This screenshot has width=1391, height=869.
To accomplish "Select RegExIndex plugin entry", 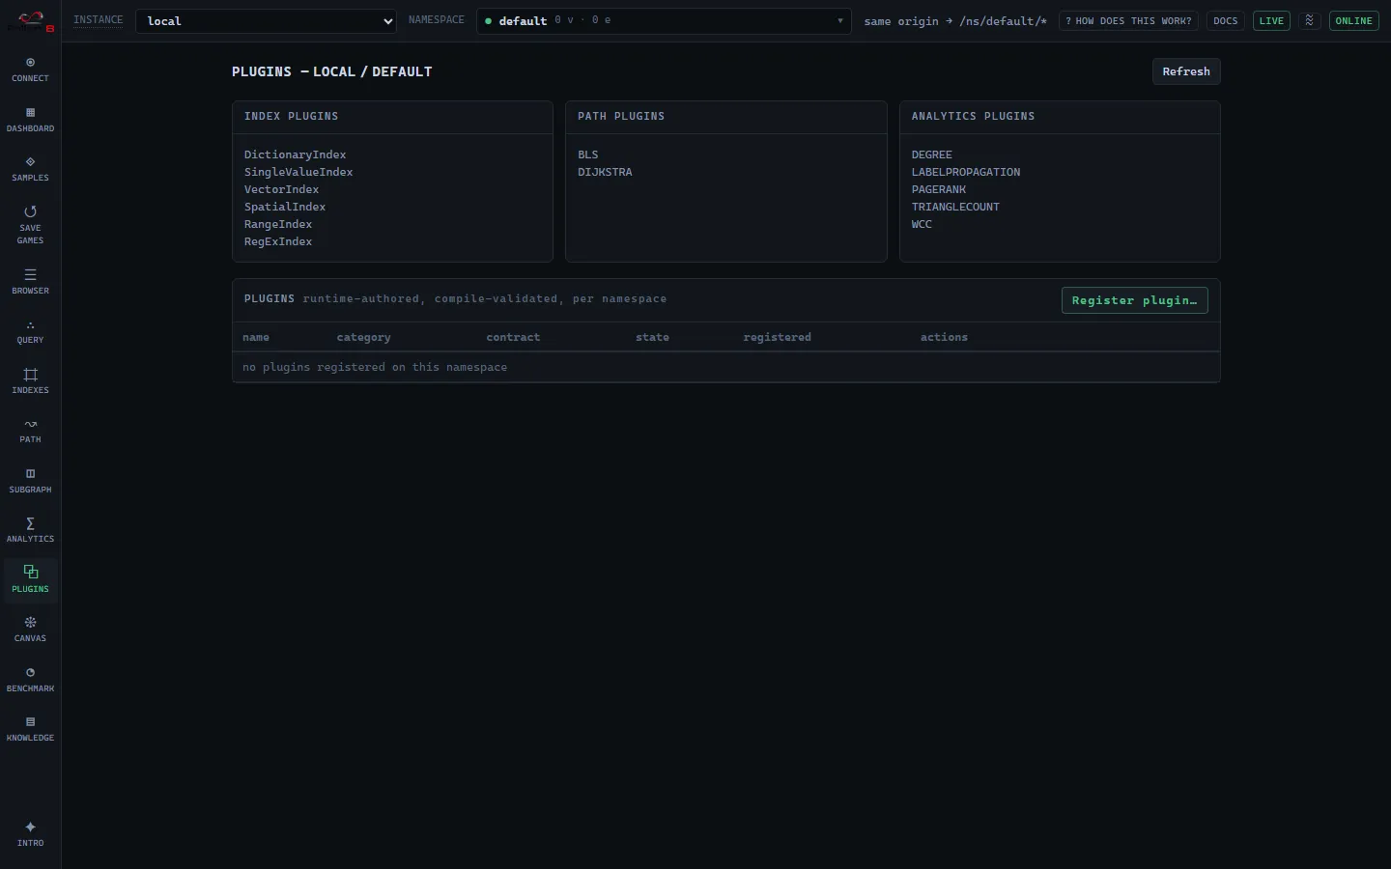I will (278, 241).
